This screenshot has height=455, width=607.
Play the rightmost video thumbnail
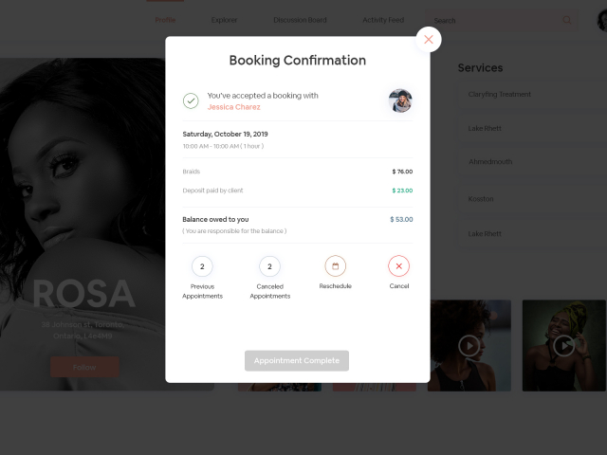[563, 345]
